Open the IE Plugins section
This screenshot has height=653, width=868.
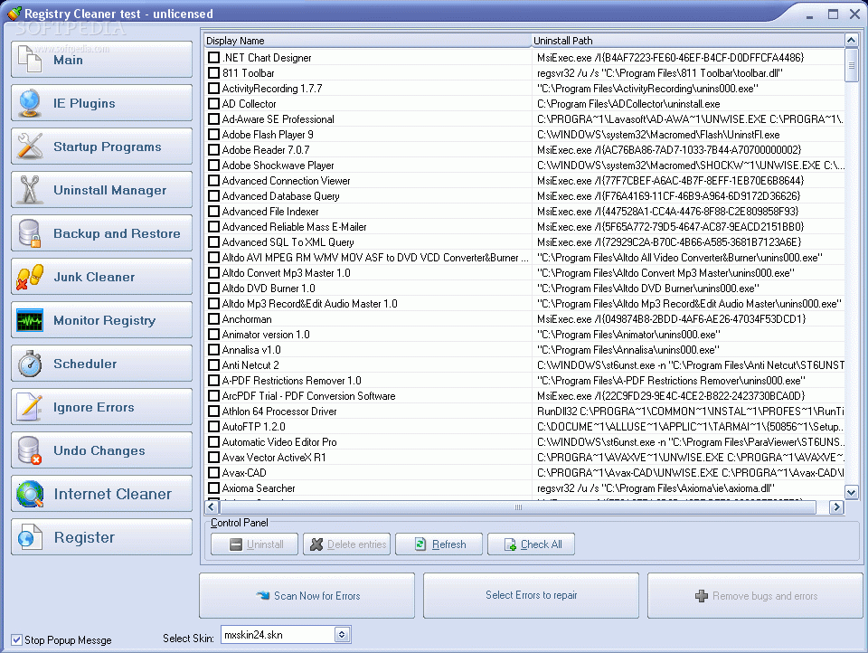click(x=102, y=103)
